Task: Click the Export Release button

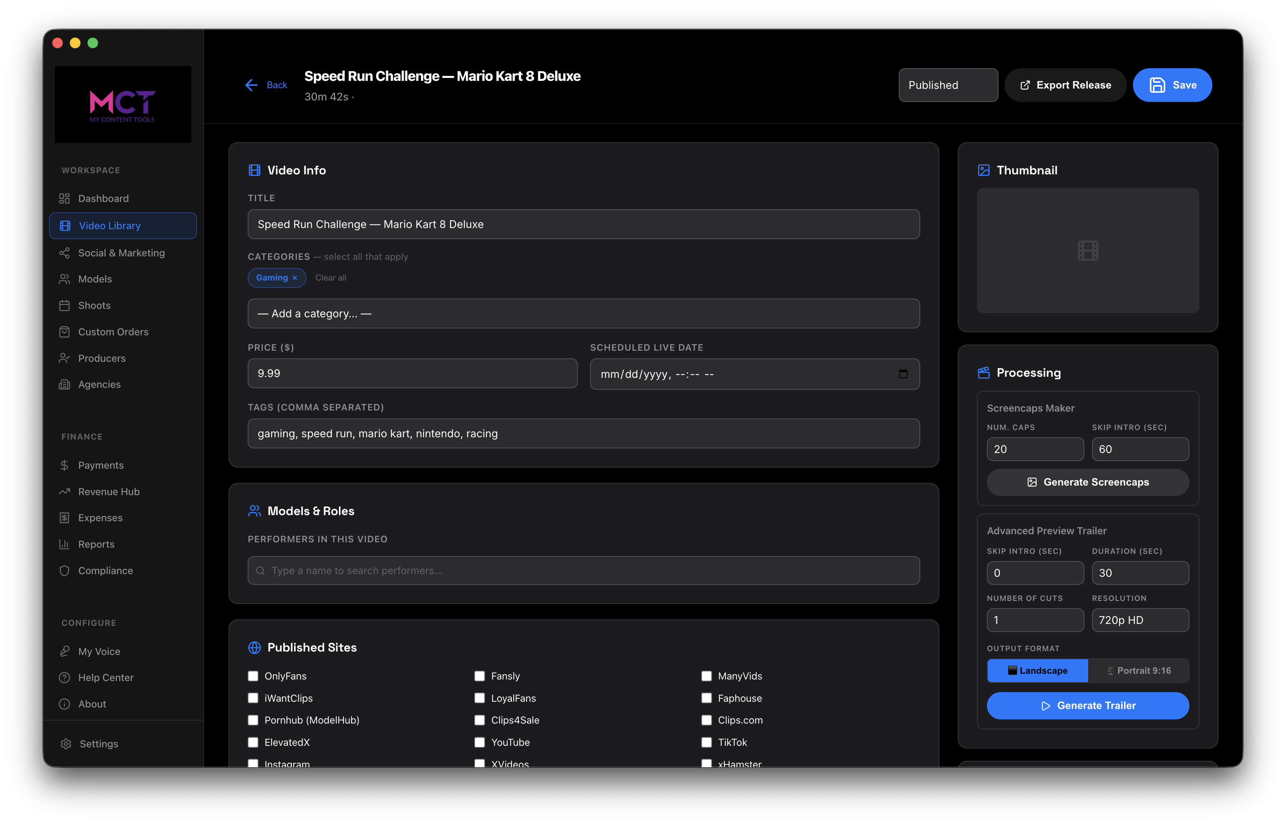Action: point(1065,85)
